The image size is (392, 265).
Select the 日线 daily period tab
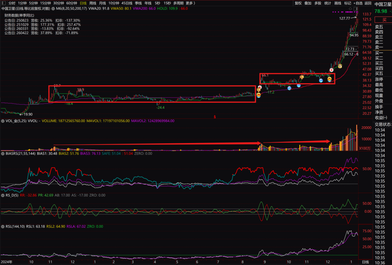tap(83, 3)
